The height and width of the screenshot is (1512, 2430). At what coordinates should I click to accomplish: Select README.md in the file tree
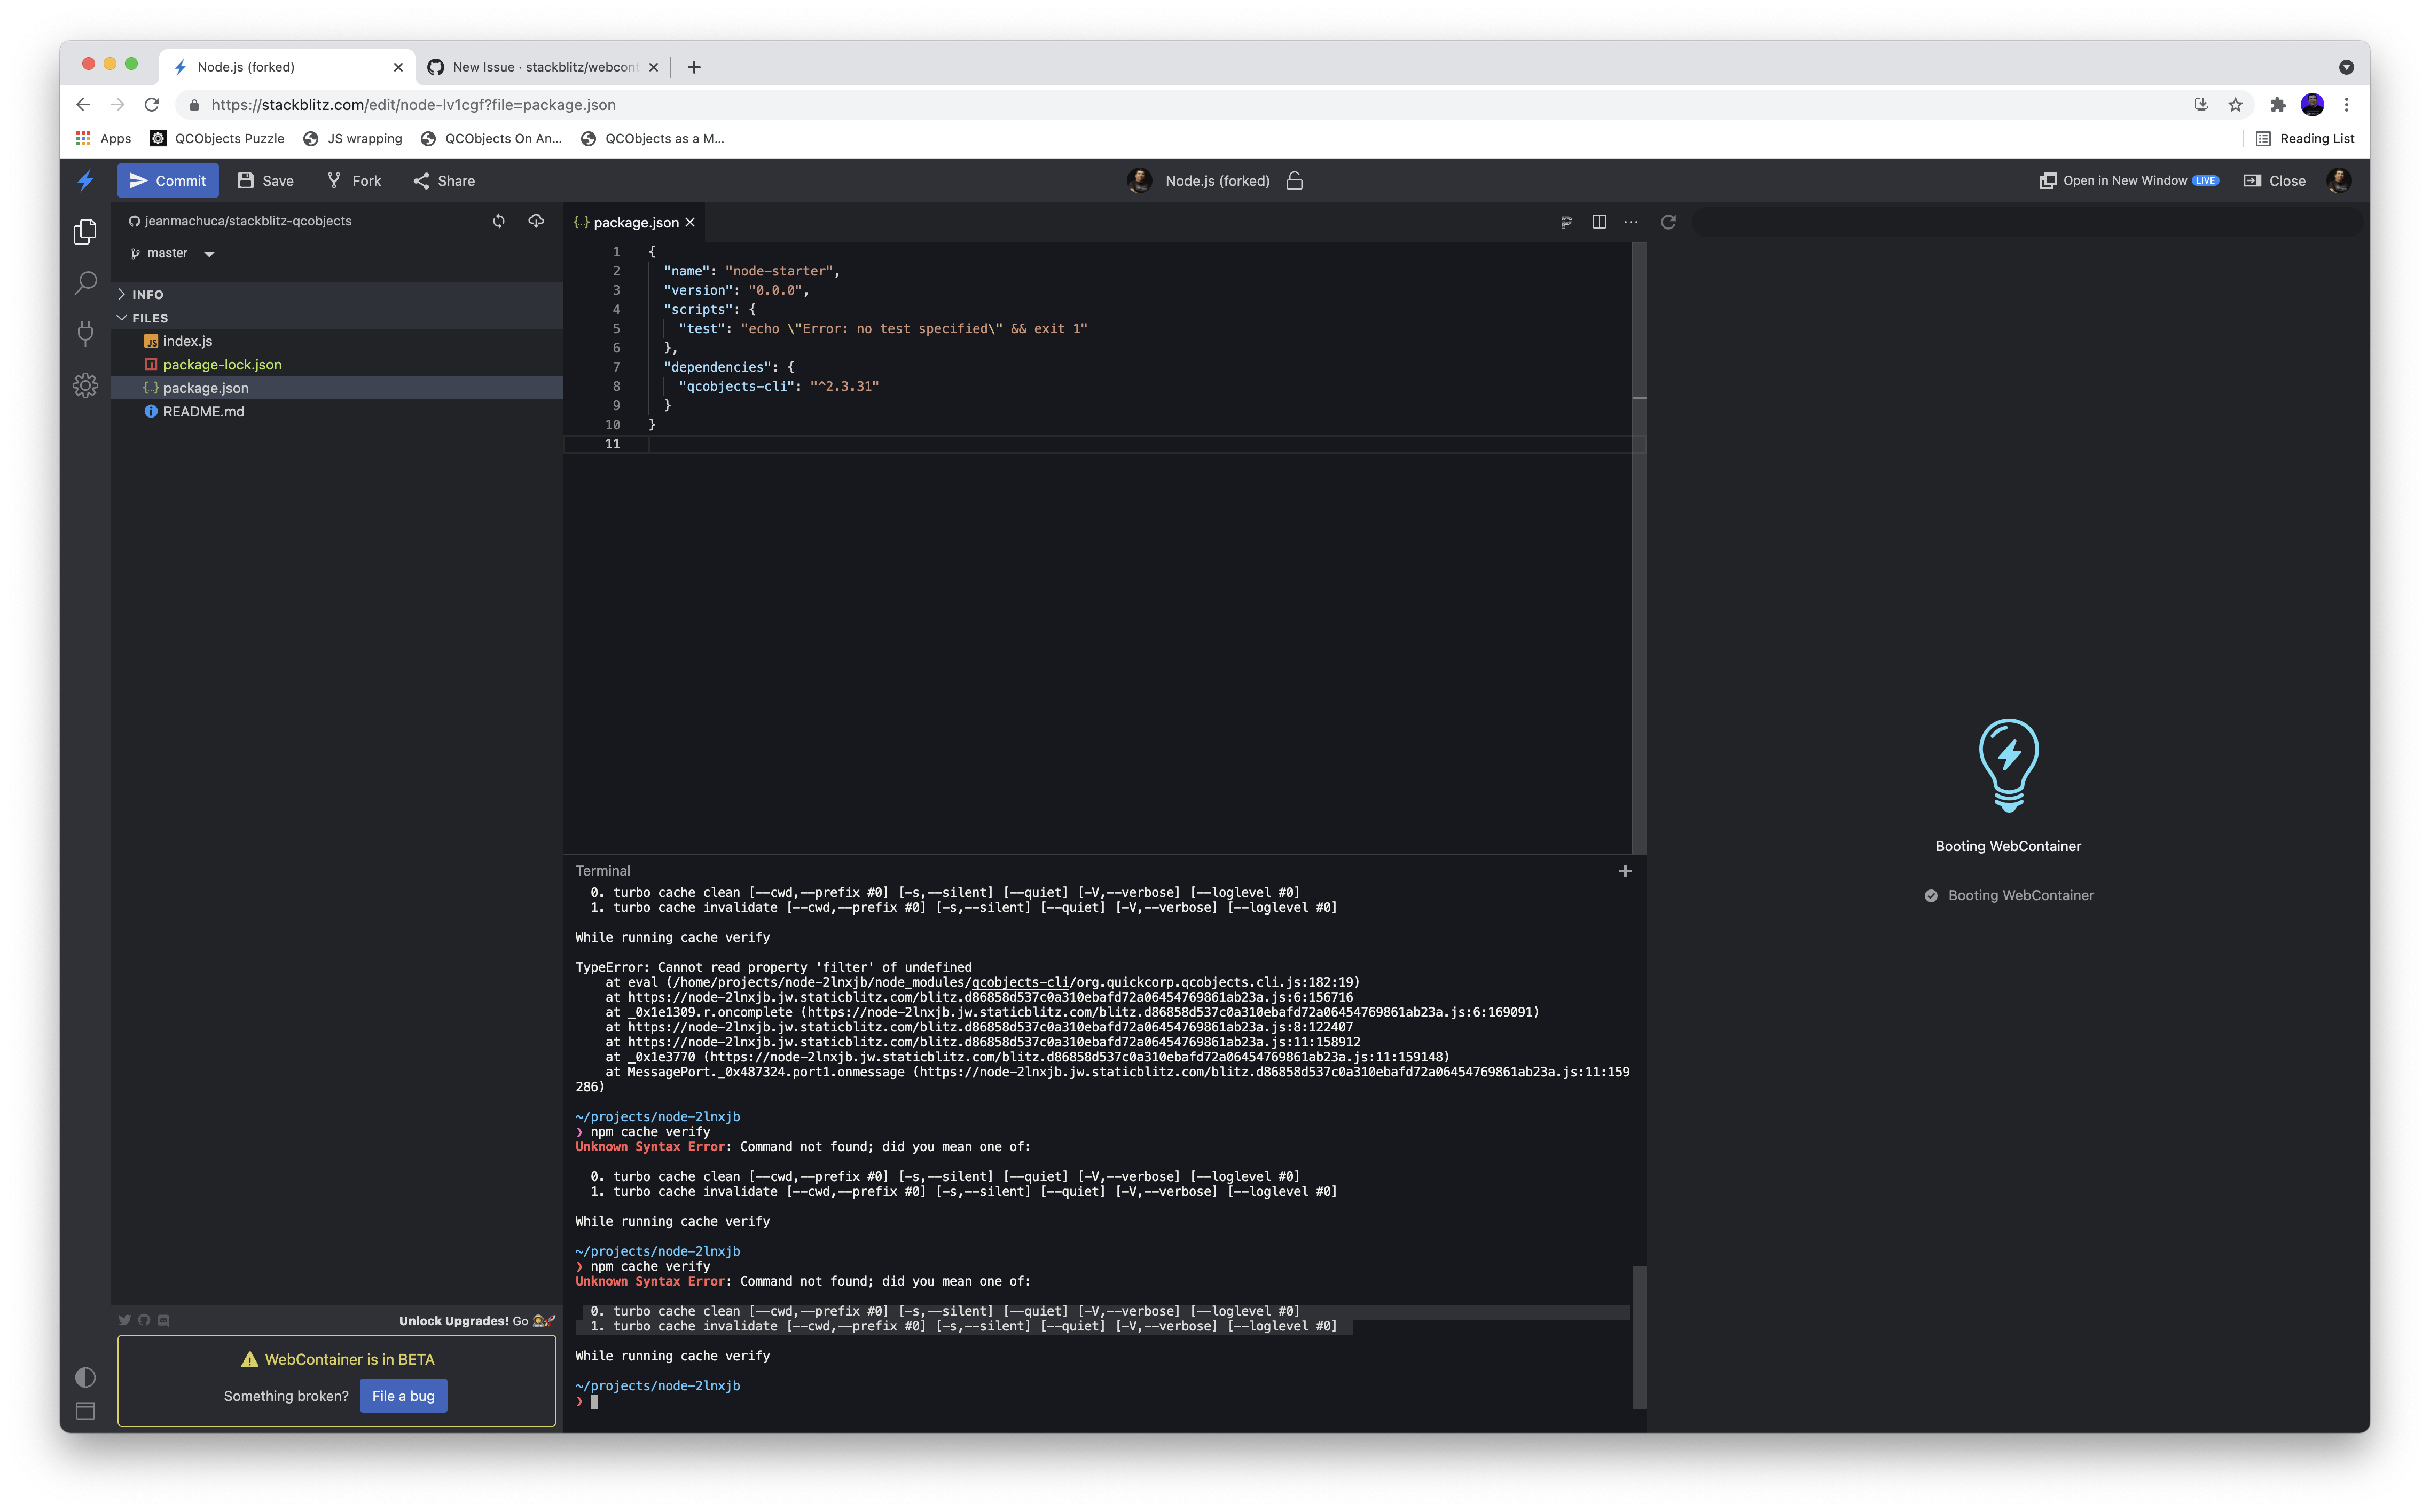pyautogui.click(x=203, y=411)
